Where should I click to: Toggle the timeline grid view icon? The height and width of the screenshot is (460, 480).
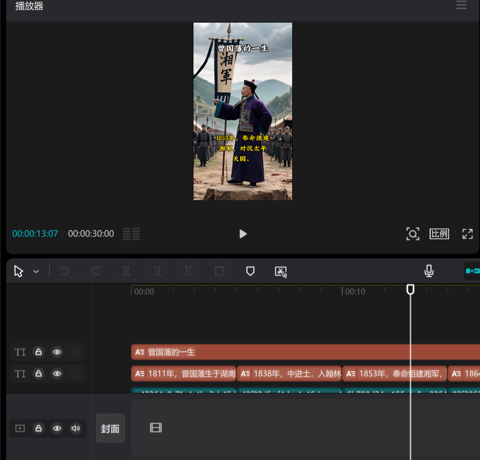[x=131, y=234]
